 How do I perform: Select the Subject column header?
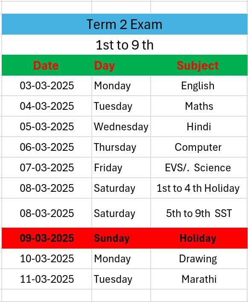point(199,65)
